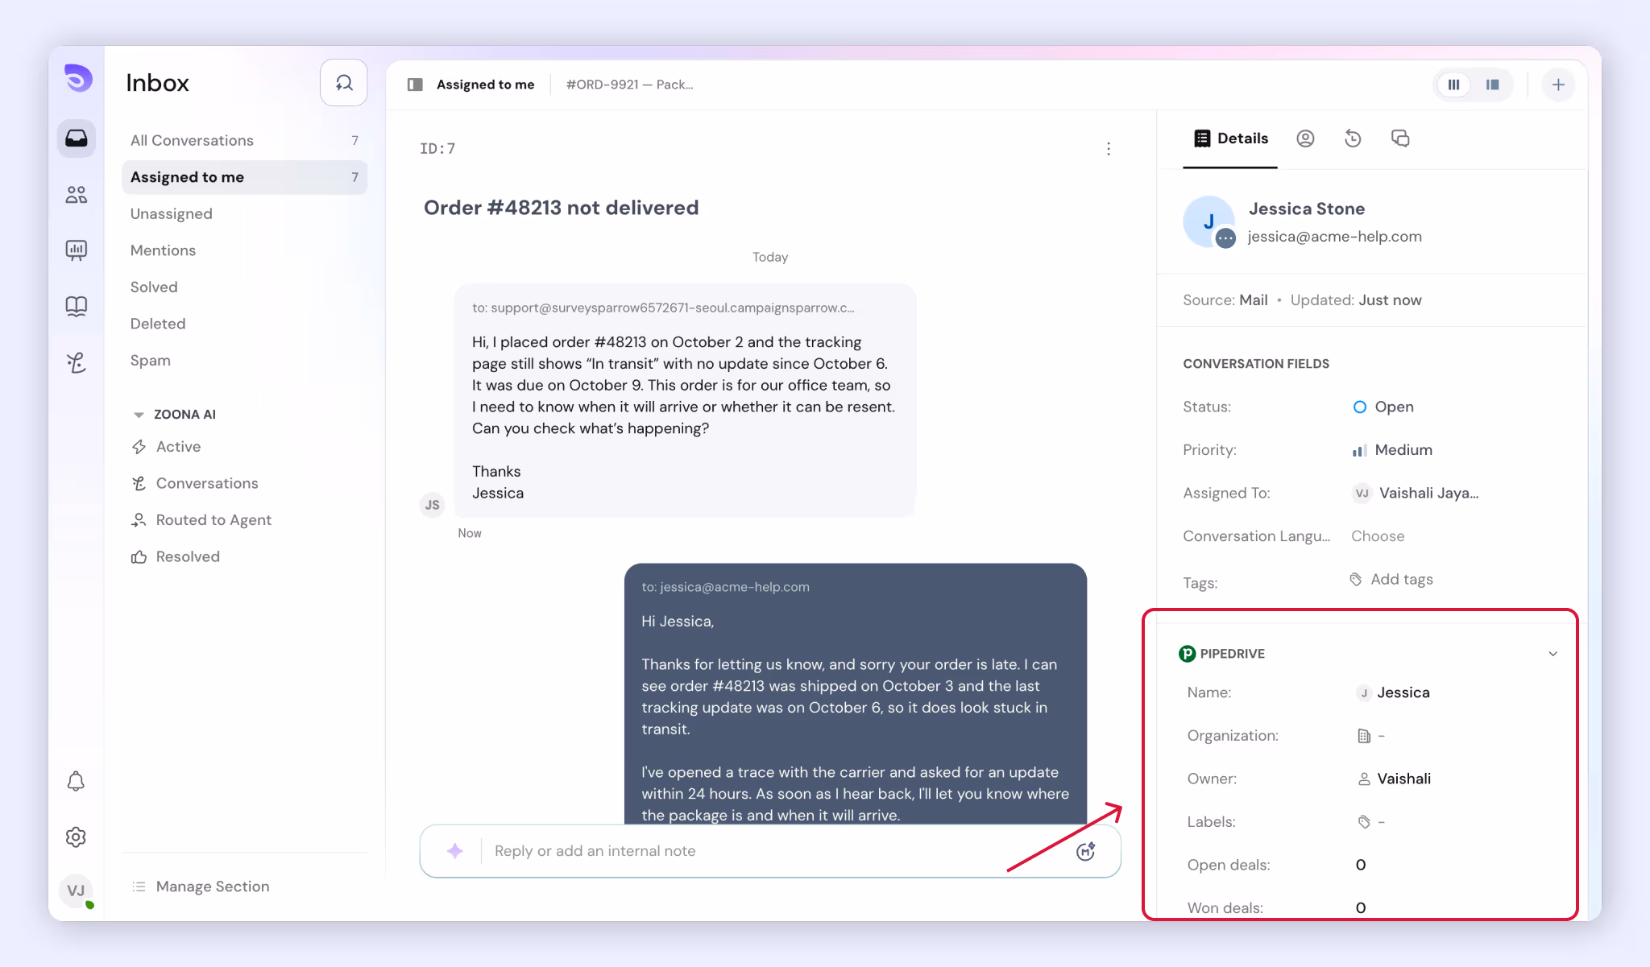Open All Conversations in the inbox list
Image resolution: width=1650 pixels, height=967 pixels.
pos(244,140)
